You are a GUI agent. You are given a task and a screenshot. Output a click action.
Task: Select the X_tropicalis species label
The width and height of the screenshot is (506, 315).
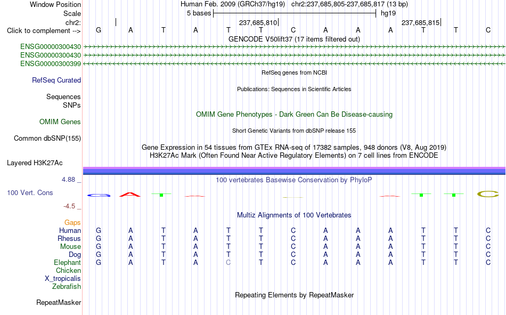point(63,279)
